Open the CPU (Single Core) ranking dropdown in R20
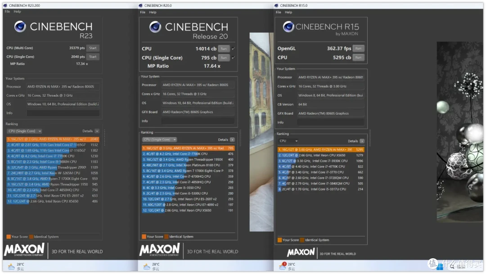Viewport: 486px width, 274px height. 160,139
